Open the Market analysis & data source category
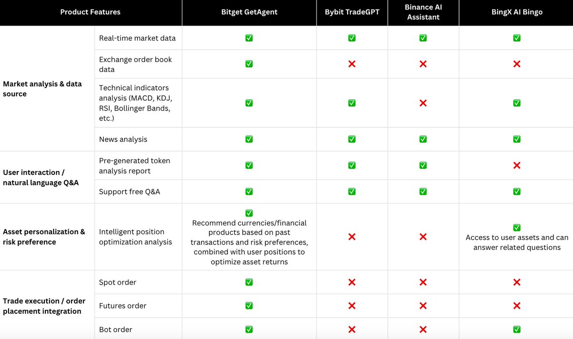This screenshot has height=339, width=573. tap(42, 89)
